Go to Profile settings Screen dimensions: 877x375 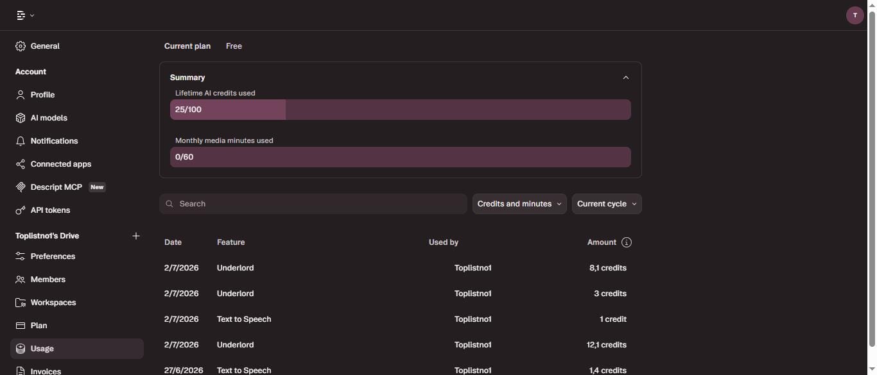pyautogui.click(x=77, y=95)
